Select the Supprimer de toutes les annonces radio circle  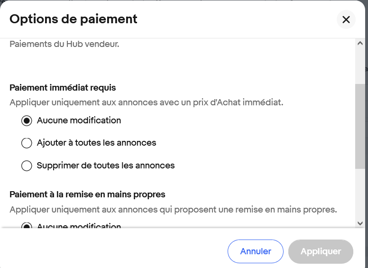click(27, 166)
